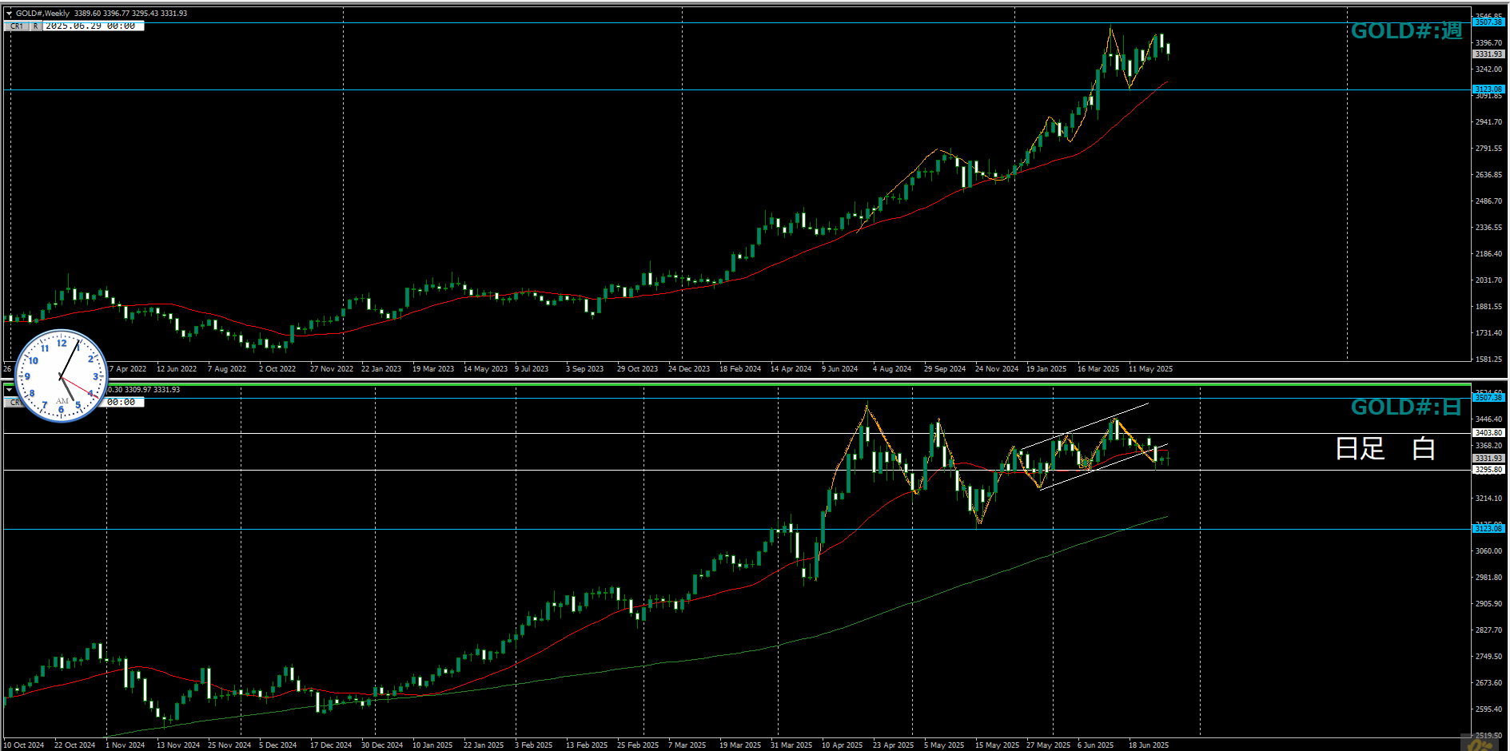Click the 2336.55 level on weekly price scale
The width and height of the screenshot is (1510, 751).
1488,228
